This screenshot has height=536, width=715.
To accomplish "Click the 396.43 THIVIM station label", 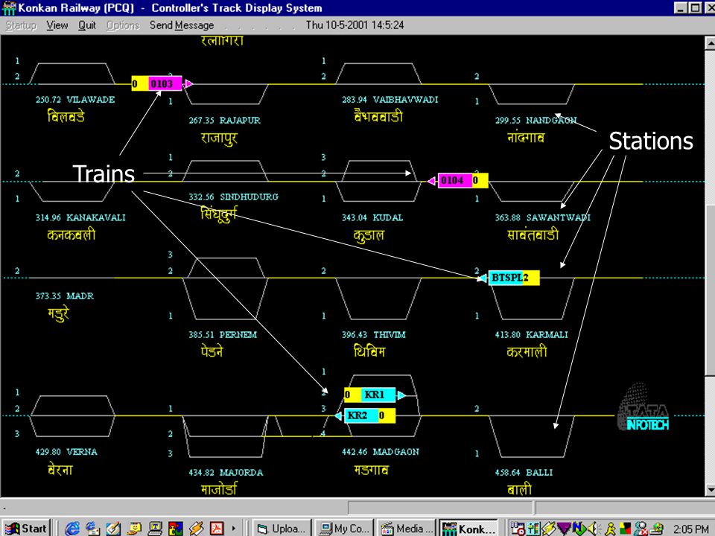I will (x=373, y=334).
